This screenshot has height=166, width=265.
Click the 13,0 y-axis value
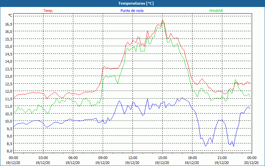9,76
